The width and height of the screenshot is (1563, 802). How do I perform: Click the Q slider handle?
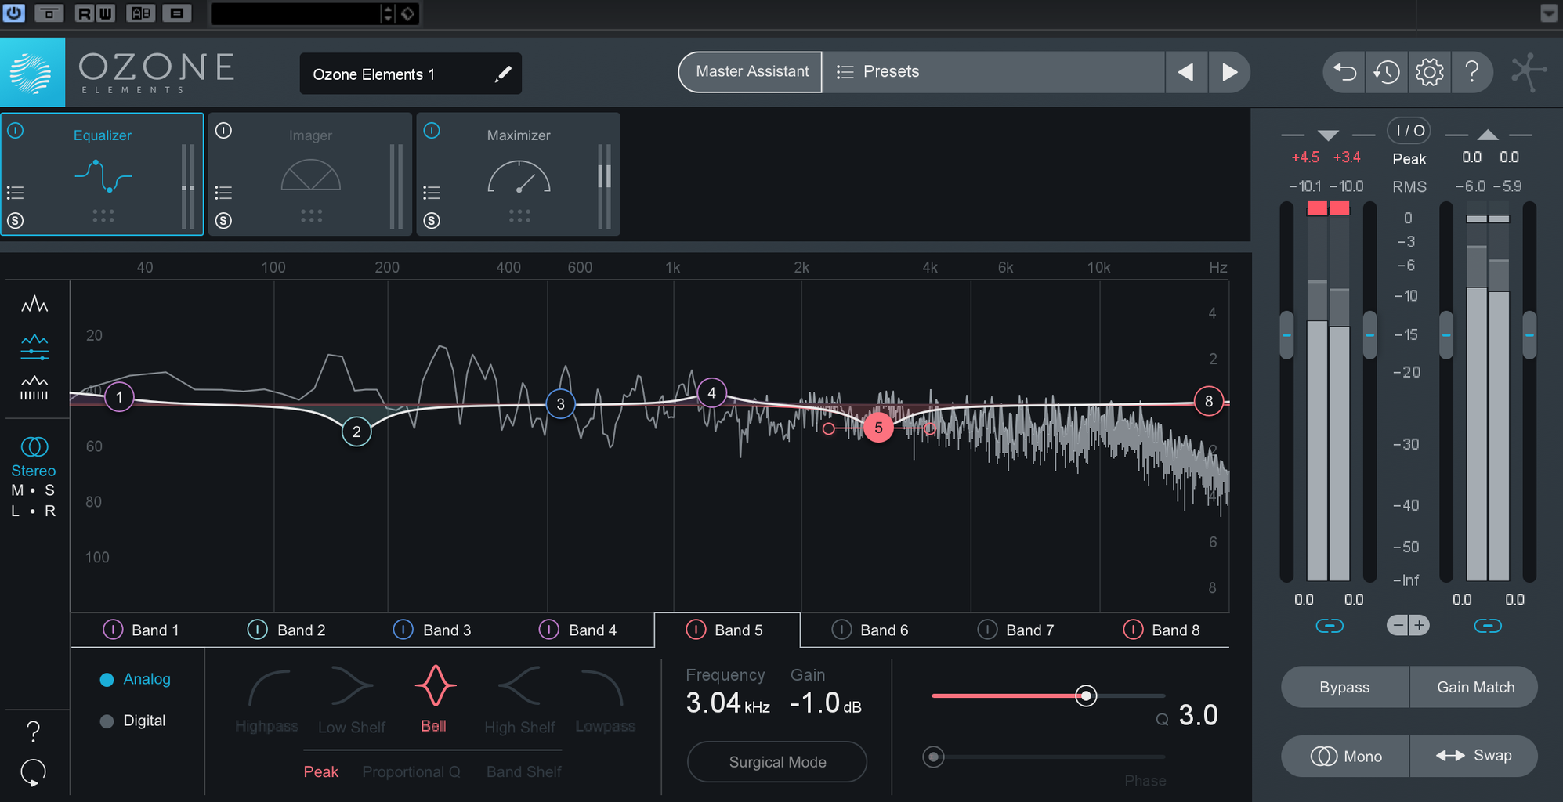1086,695
